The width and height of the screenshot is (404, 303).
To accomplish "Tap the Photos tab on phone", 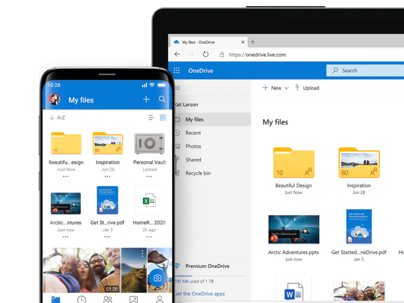I will [134, 299].
